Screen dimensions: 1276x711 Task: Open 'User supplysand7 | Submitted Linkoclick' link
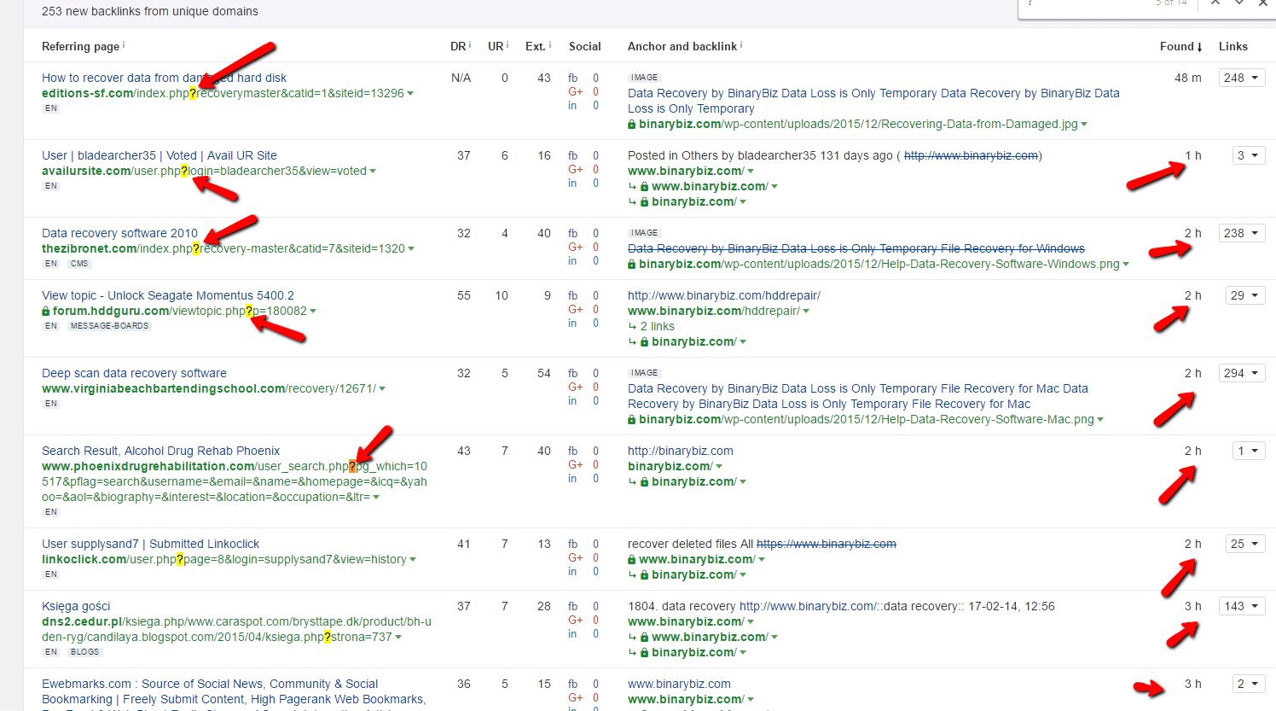(x=150, y=544)
